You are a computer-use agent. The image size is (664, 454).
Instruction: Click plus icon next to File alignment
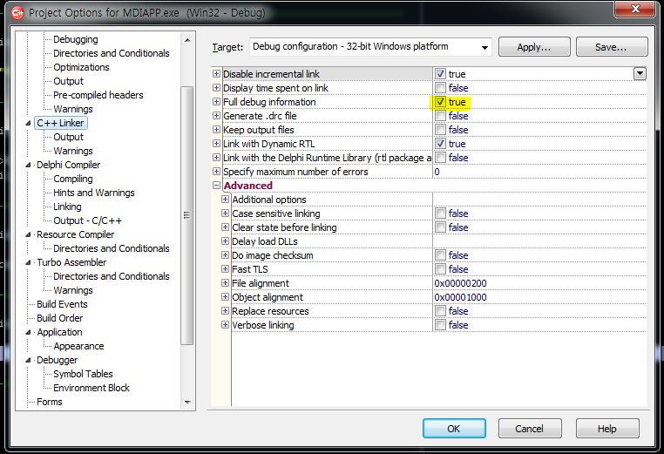coord(226,283)
